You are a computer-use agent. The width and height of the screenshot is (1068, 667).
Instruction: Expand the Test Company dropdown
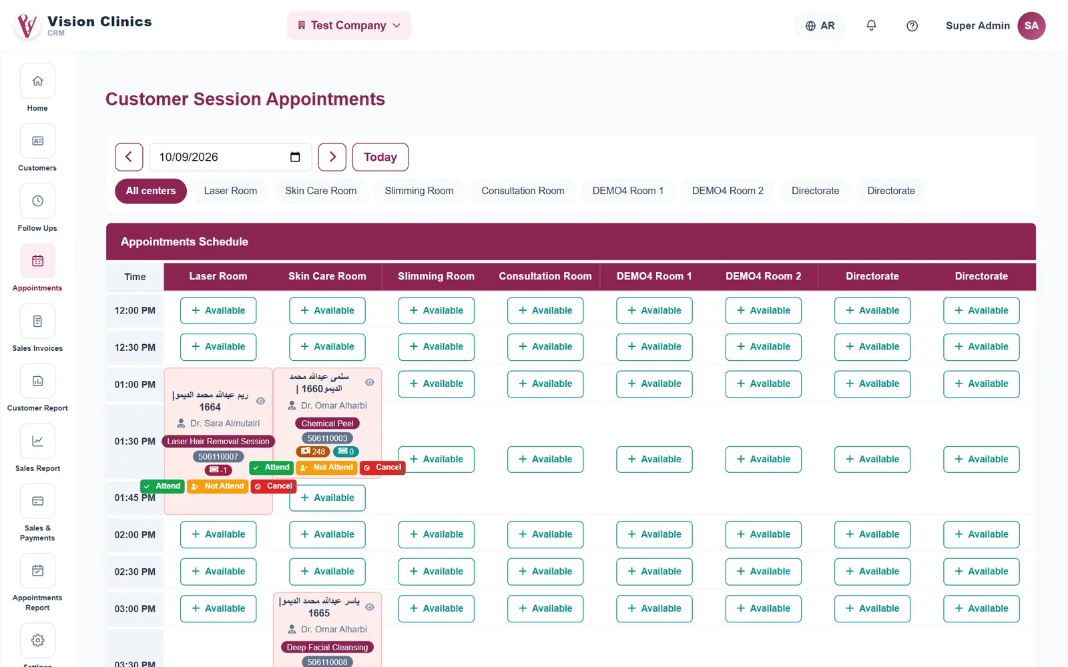tap(349, 25)
